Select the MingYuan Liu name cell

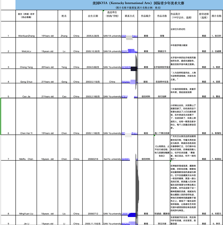(x=27, y=213)
